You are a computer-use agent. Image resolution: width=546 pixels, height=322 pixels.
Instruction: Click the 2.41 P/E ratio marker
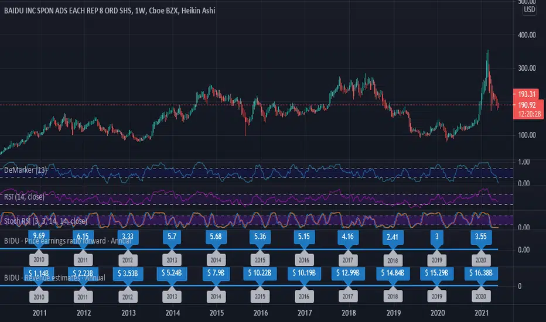point(393,237)
